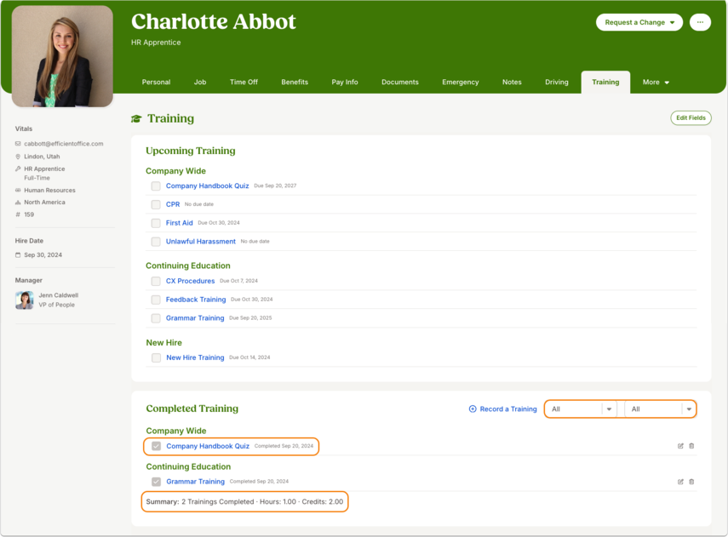The height and width of the screenshot is (537, 728).
Task: Click the summary text of completed trainings
Action: pyautogui.click(x=244, y=502)
